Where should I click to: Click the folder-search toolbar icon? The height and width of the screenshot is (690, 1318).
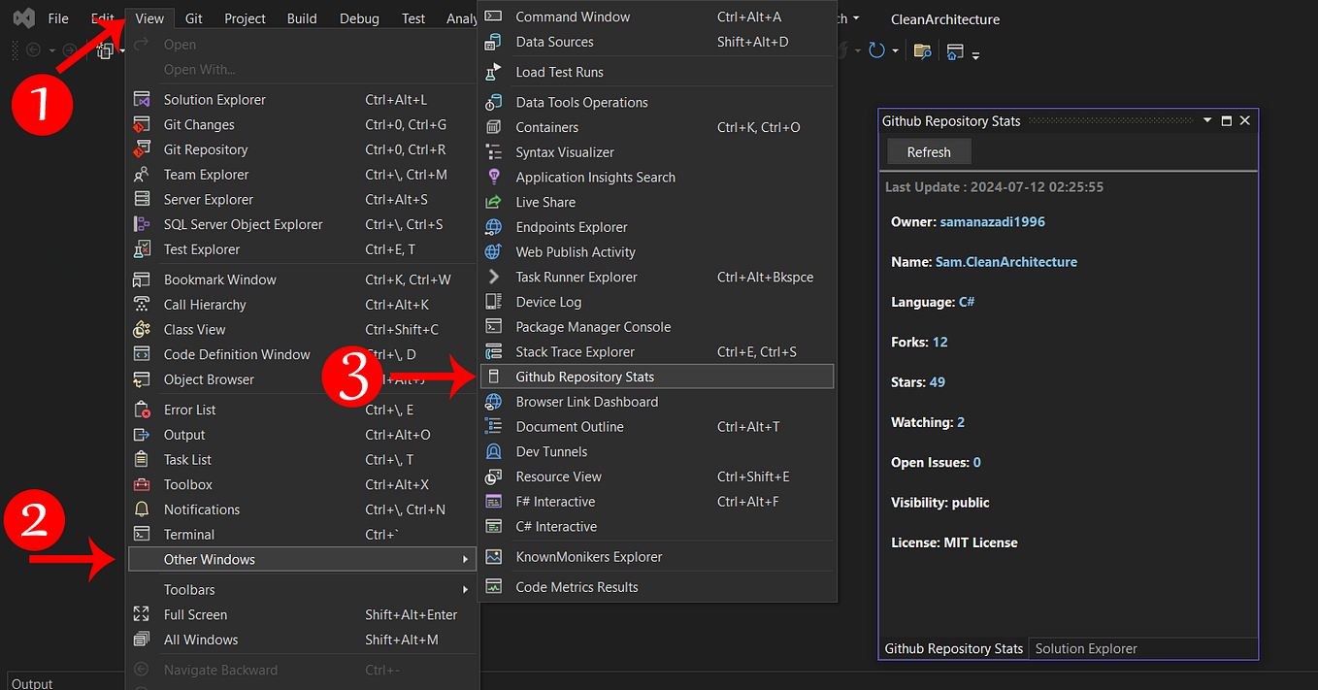[922, 50]
